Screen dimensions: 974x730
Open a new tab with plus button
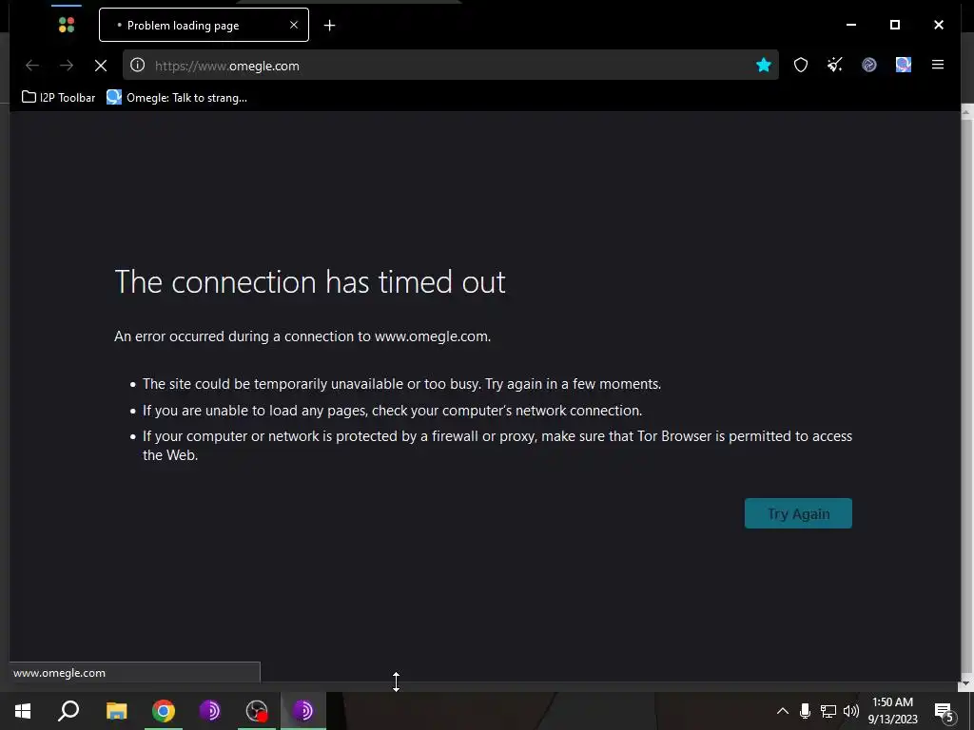(330, 25)
